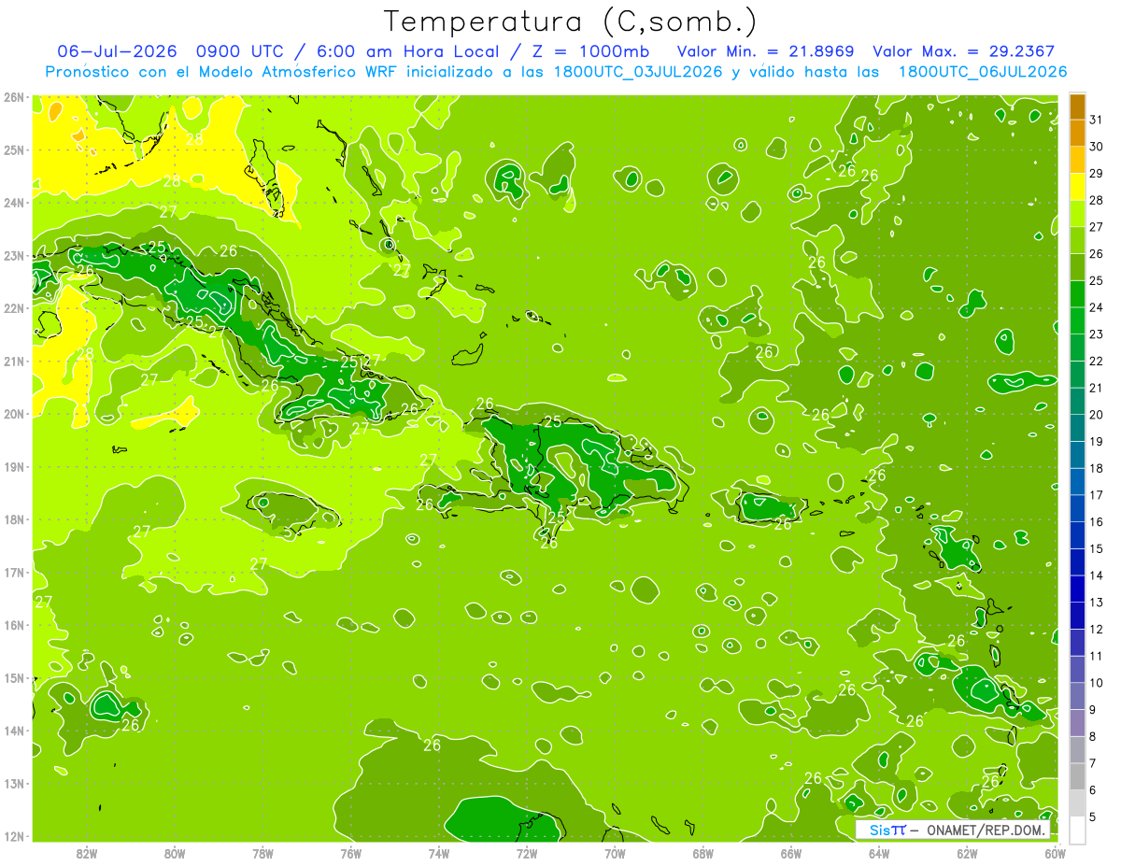The width and height of the screenshot is (1121, 866).
Task: Click color bar legend value 5
Action: pyautogui.click(x=1094, y=817)
